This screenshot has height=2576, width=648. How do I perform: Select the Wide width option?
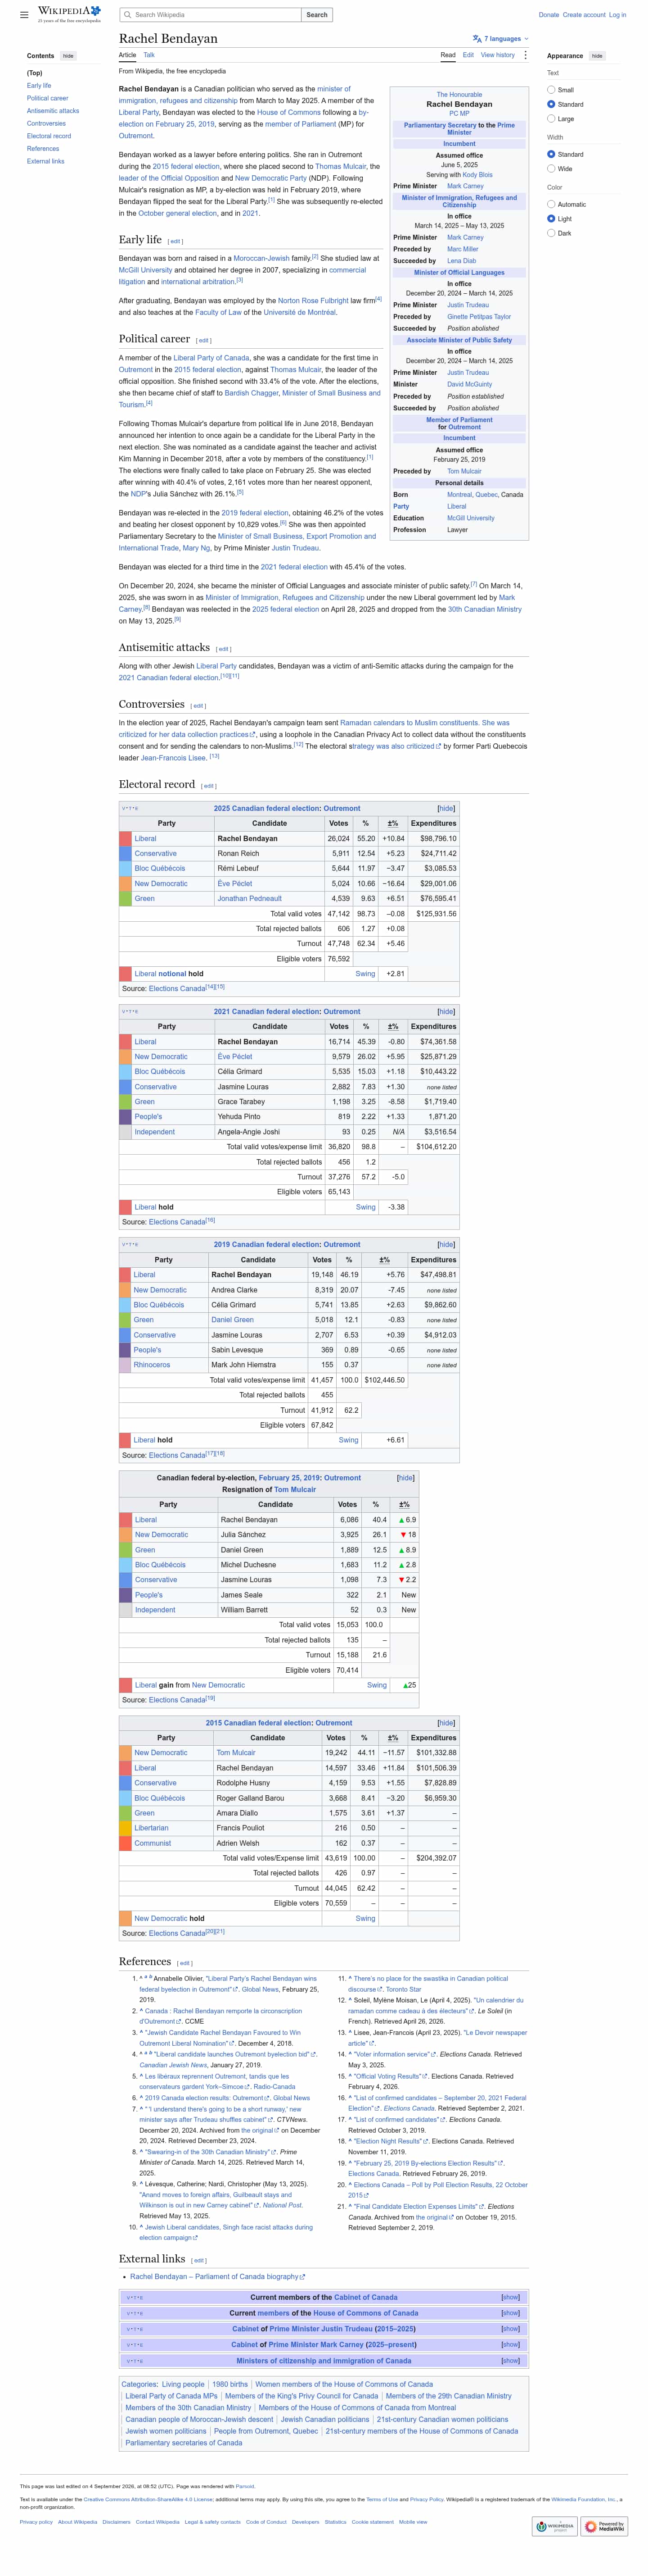(x=551, y=169)
